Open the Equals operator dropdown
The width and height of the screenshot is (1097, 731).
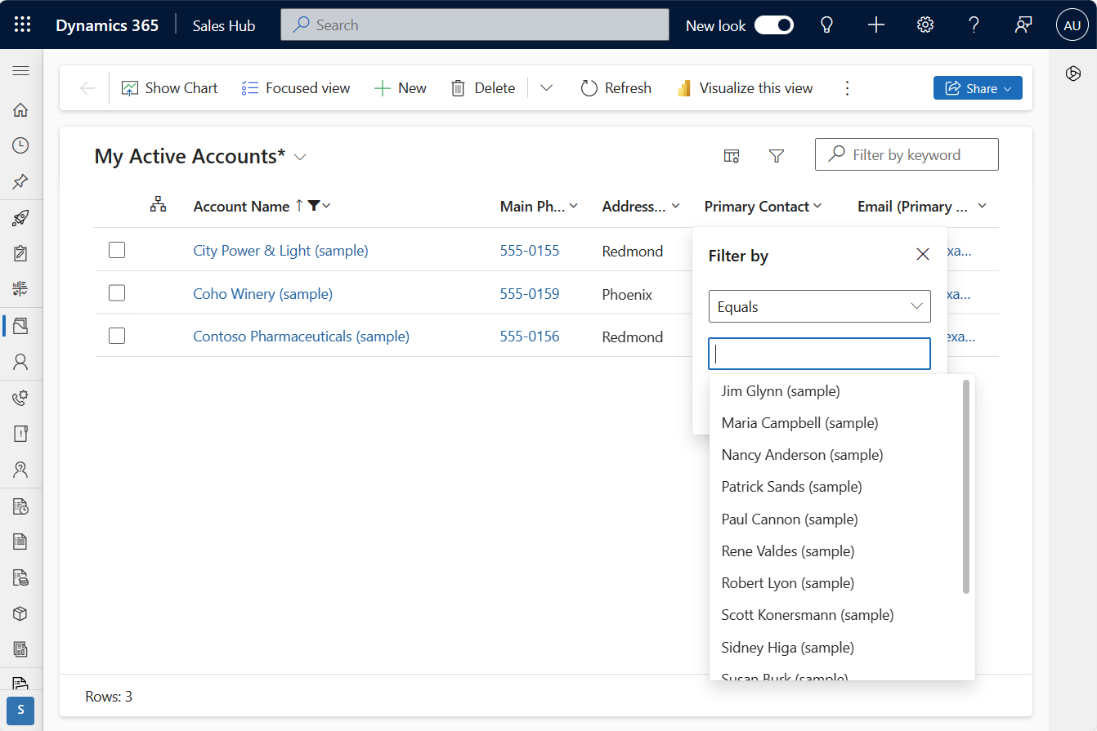(819, 306)
